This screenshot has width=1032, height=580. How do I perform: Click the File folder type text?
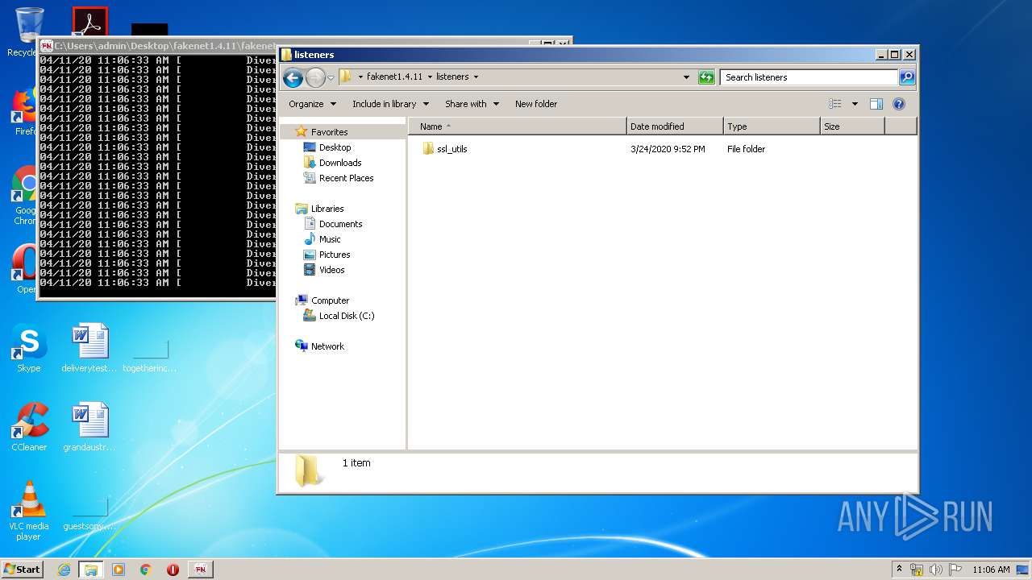coord(746,149)
